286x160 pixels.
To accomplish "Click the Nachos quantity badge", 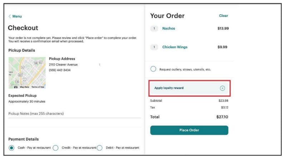I will (154, 29).
